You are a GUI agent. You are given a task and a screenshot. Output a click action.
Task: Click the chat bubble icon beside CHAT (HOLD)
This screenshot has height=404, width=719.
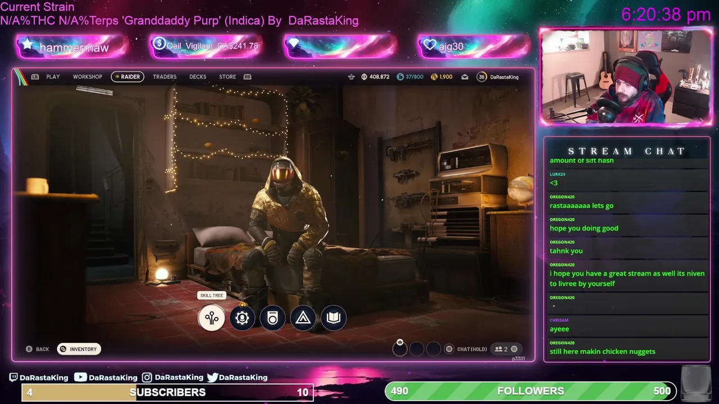(x=449, y=349)
